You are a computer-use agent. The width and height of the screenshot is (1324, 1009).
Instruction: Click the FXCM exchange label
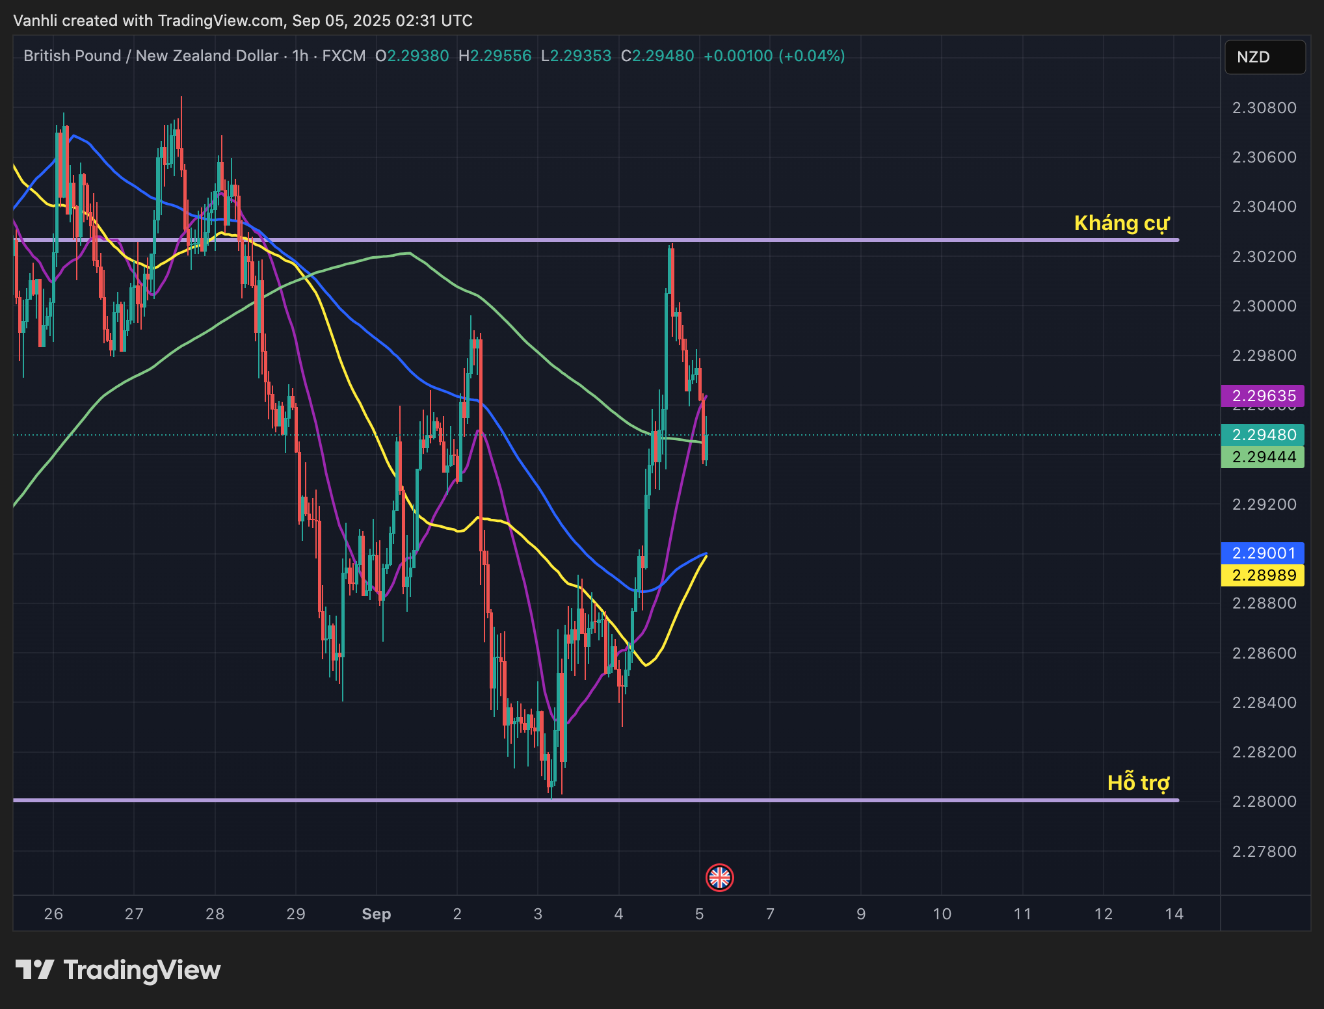(344, 56)
